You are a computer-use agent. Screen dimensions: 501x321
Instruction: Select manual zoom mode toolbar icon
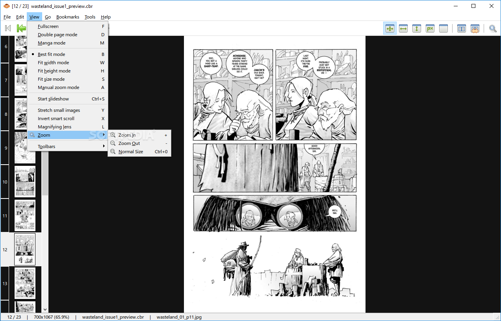[443, 28]
